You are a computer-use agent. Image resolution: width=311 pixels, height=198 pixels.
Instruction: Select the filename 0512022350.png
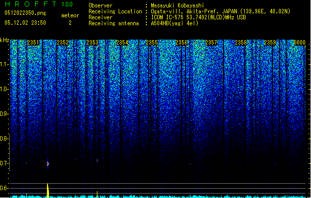pyautogui.click(x=25, y=13)
